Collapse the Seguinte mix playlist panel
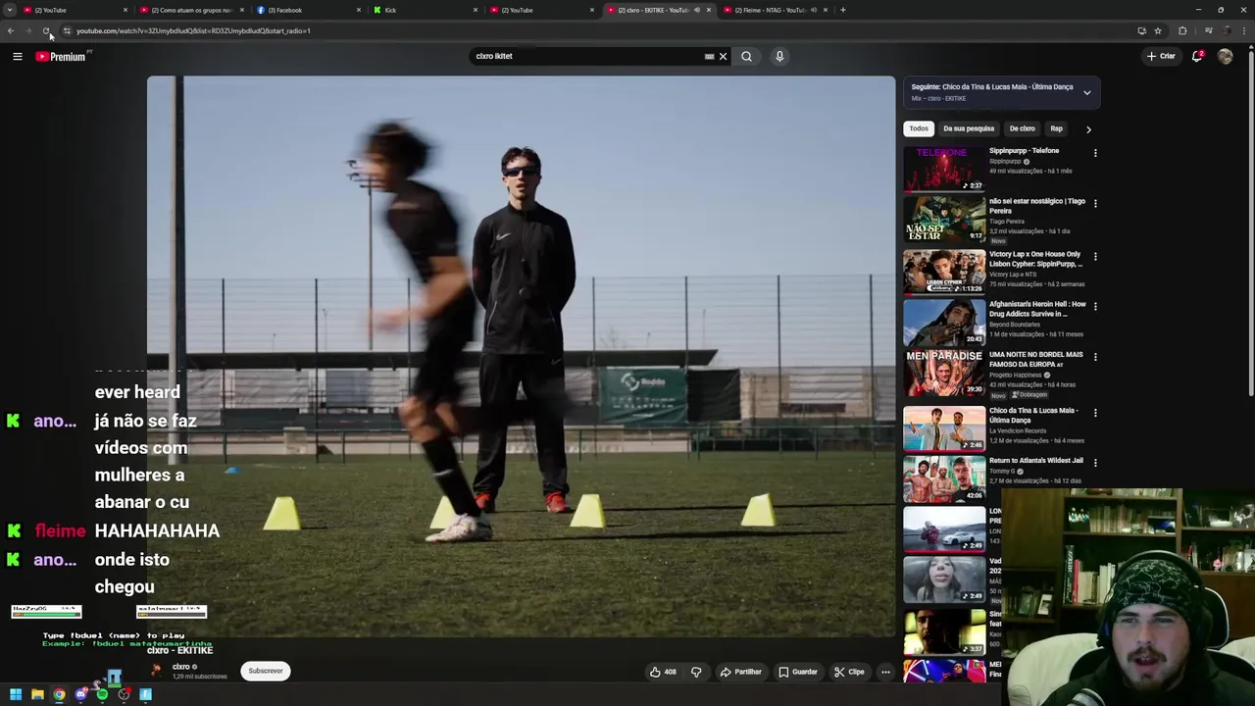The image size is (1255, 706). (1086, 92)
